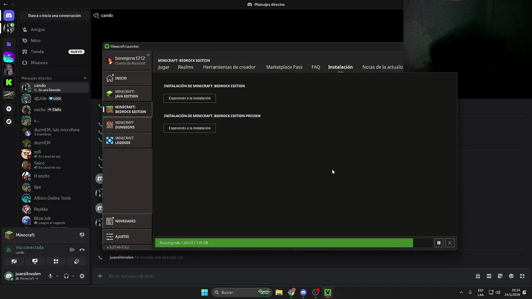
Task: Open AJUSTES in Minecraft Launcher
Action: 128,237
